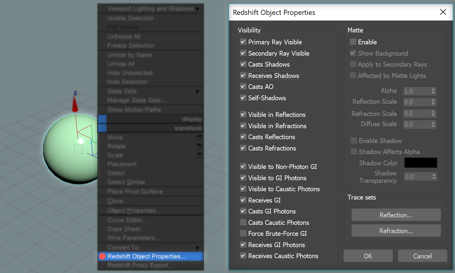Image resolution: width=455 pixels, height=273 pixels.
Task: Expand Convert To submenu arrow
Action: tap(197, 247)
